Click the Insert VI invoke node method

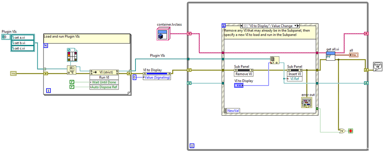(295, 74)
